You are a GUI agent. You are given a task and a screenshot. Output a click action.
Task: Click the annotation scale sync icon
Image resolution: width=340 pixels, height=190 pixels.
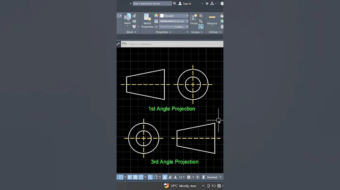[175, 177]
